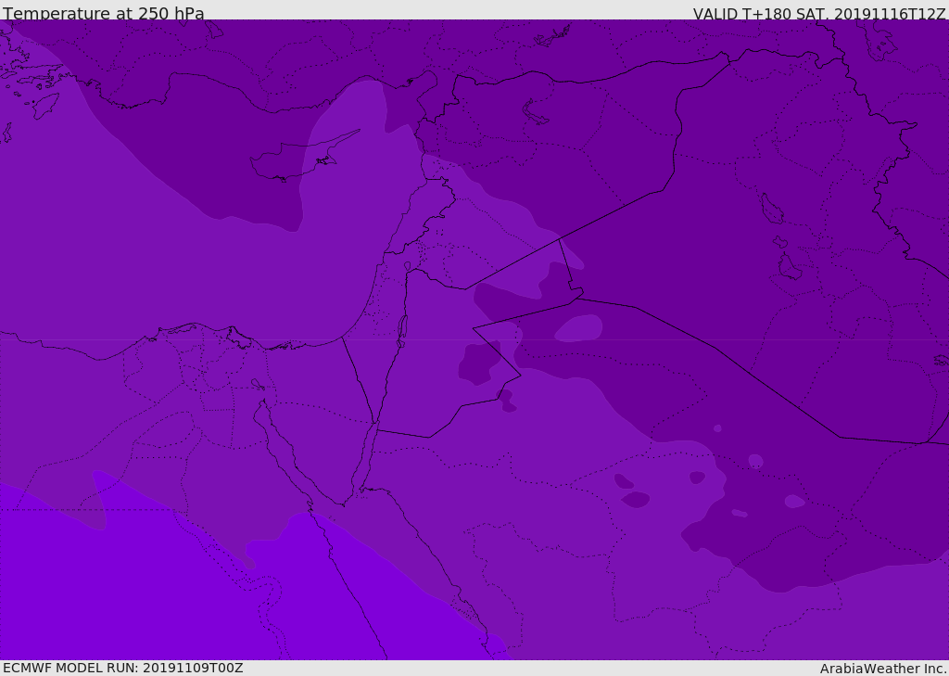Click Rhodes island near the left edge
949x676 pixels.
tap(45, 105)
